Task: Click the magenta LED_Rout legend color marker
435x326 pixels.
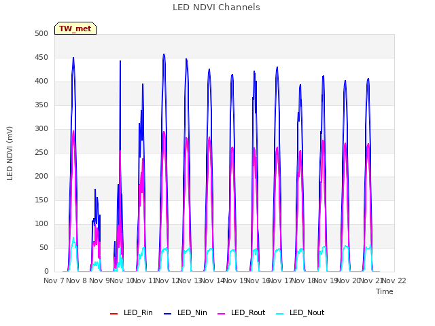Action: coord(222,314)
